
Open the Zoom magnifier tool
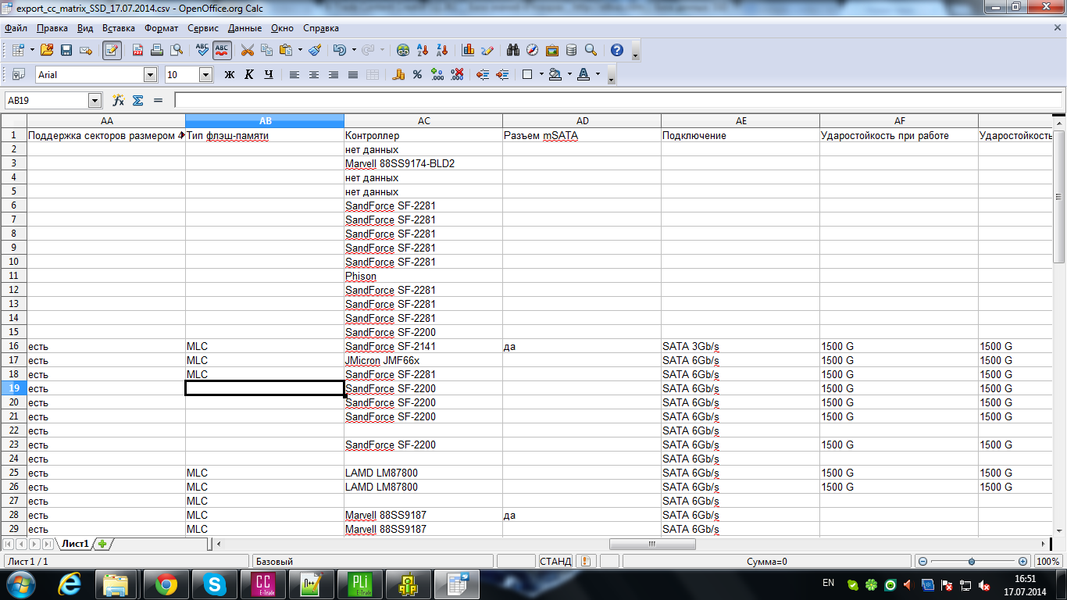point(591,50)
